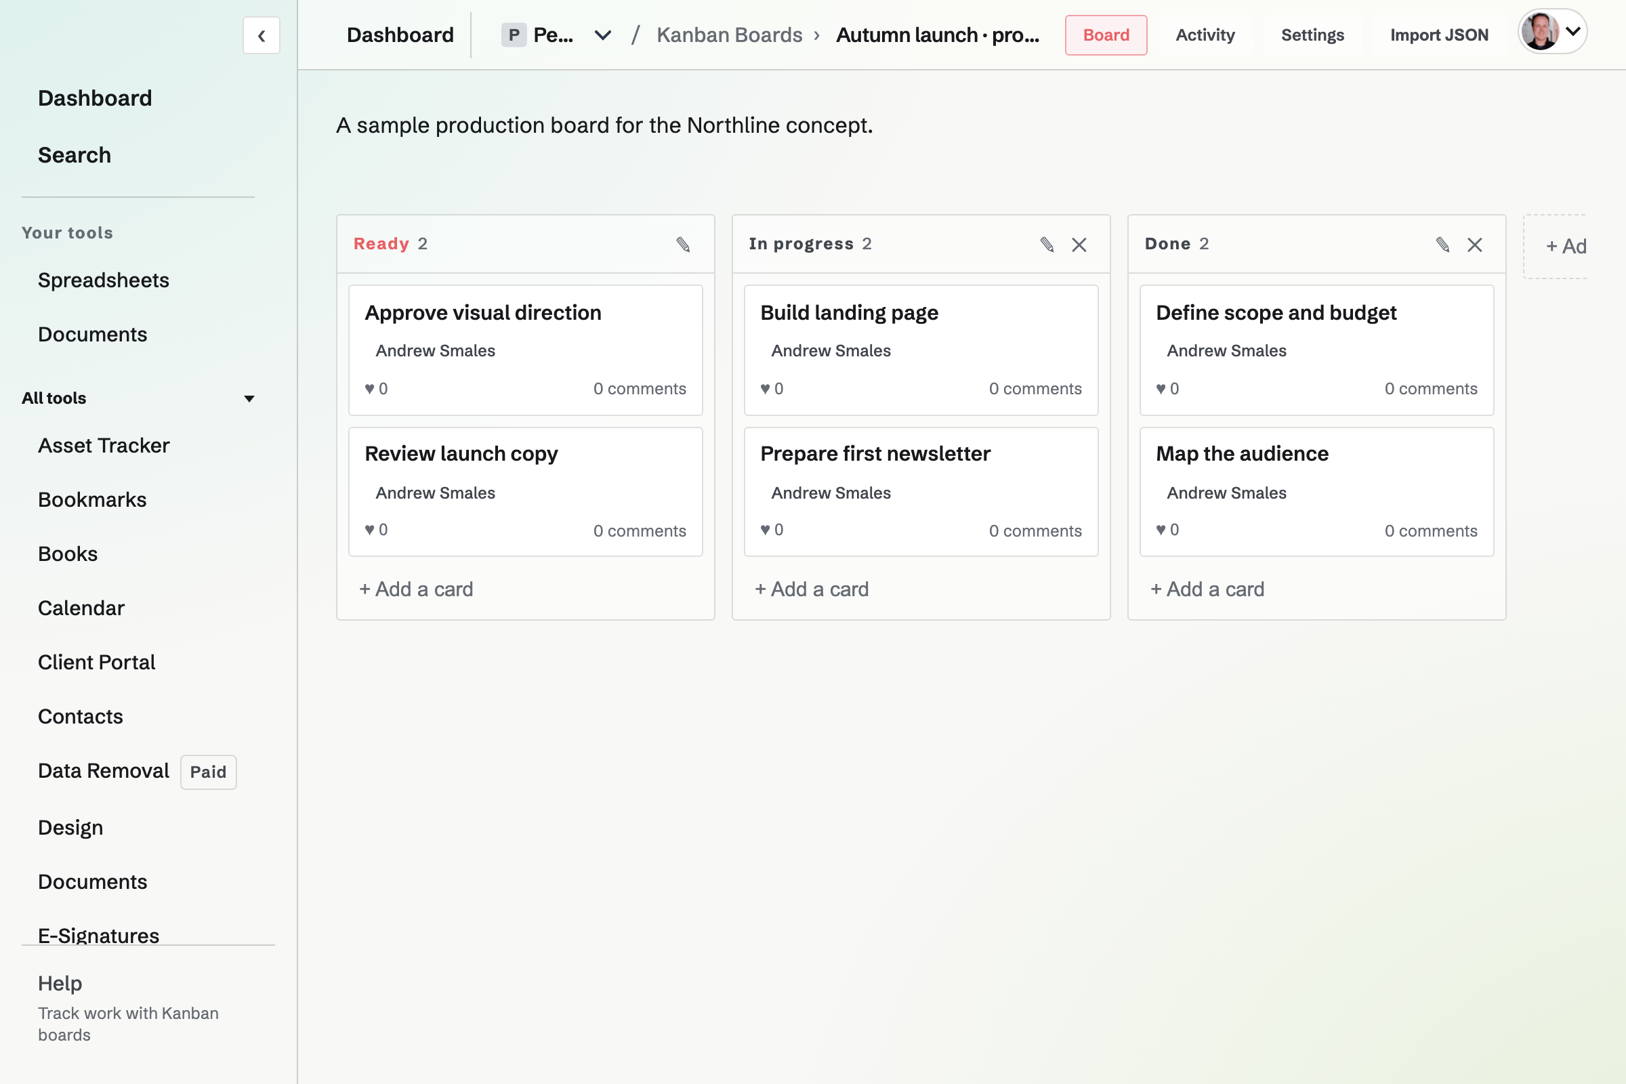Open the Client Portal tool

pyautogui.click(x=96, y=662)
